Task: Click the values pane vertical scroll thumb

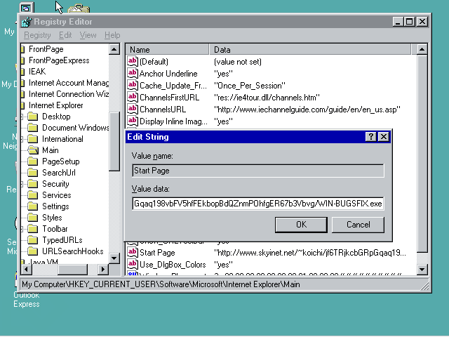Action: (422, 154)
